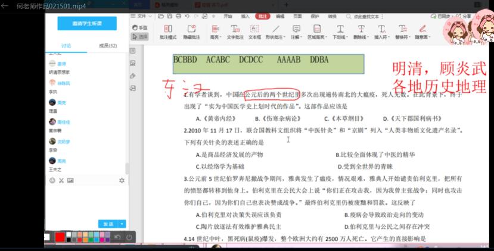Select the 手型 hand tool
494x251 pixels.
(139, 28)
